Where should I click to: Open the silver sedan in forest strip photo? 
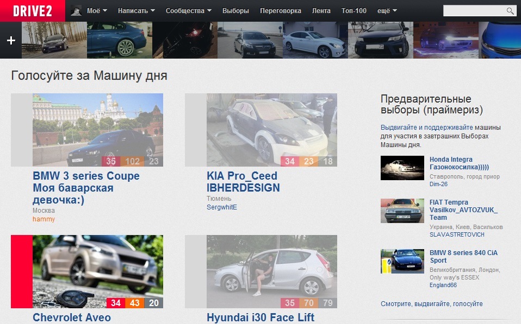click(54, 40)
